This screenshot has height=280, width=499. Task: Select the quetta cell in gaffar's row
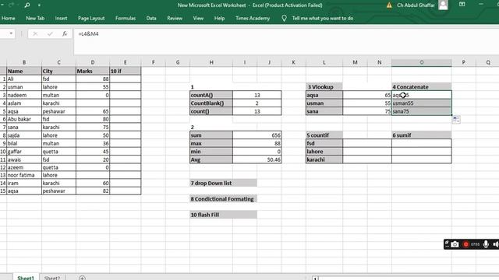[58, 152]
